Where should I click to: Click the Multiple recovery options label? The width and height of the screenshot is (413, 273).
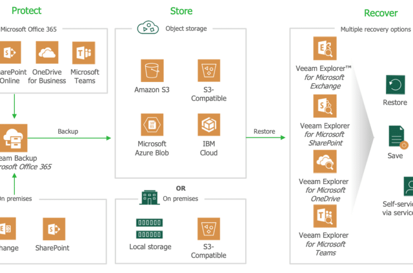tap(375, 29)
